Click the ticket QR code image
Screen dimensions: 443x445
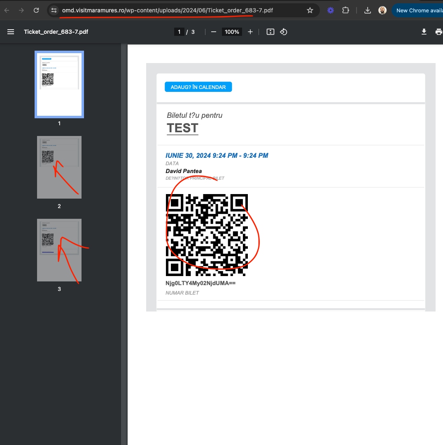pos(207,235)
